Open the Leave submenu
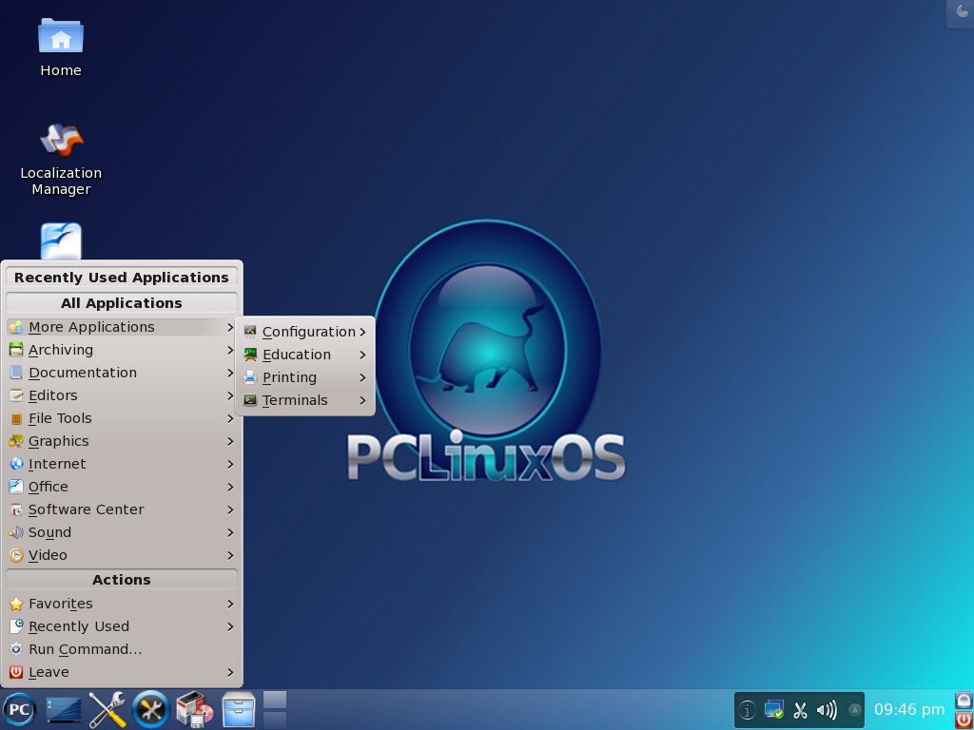 click(122, 672)
